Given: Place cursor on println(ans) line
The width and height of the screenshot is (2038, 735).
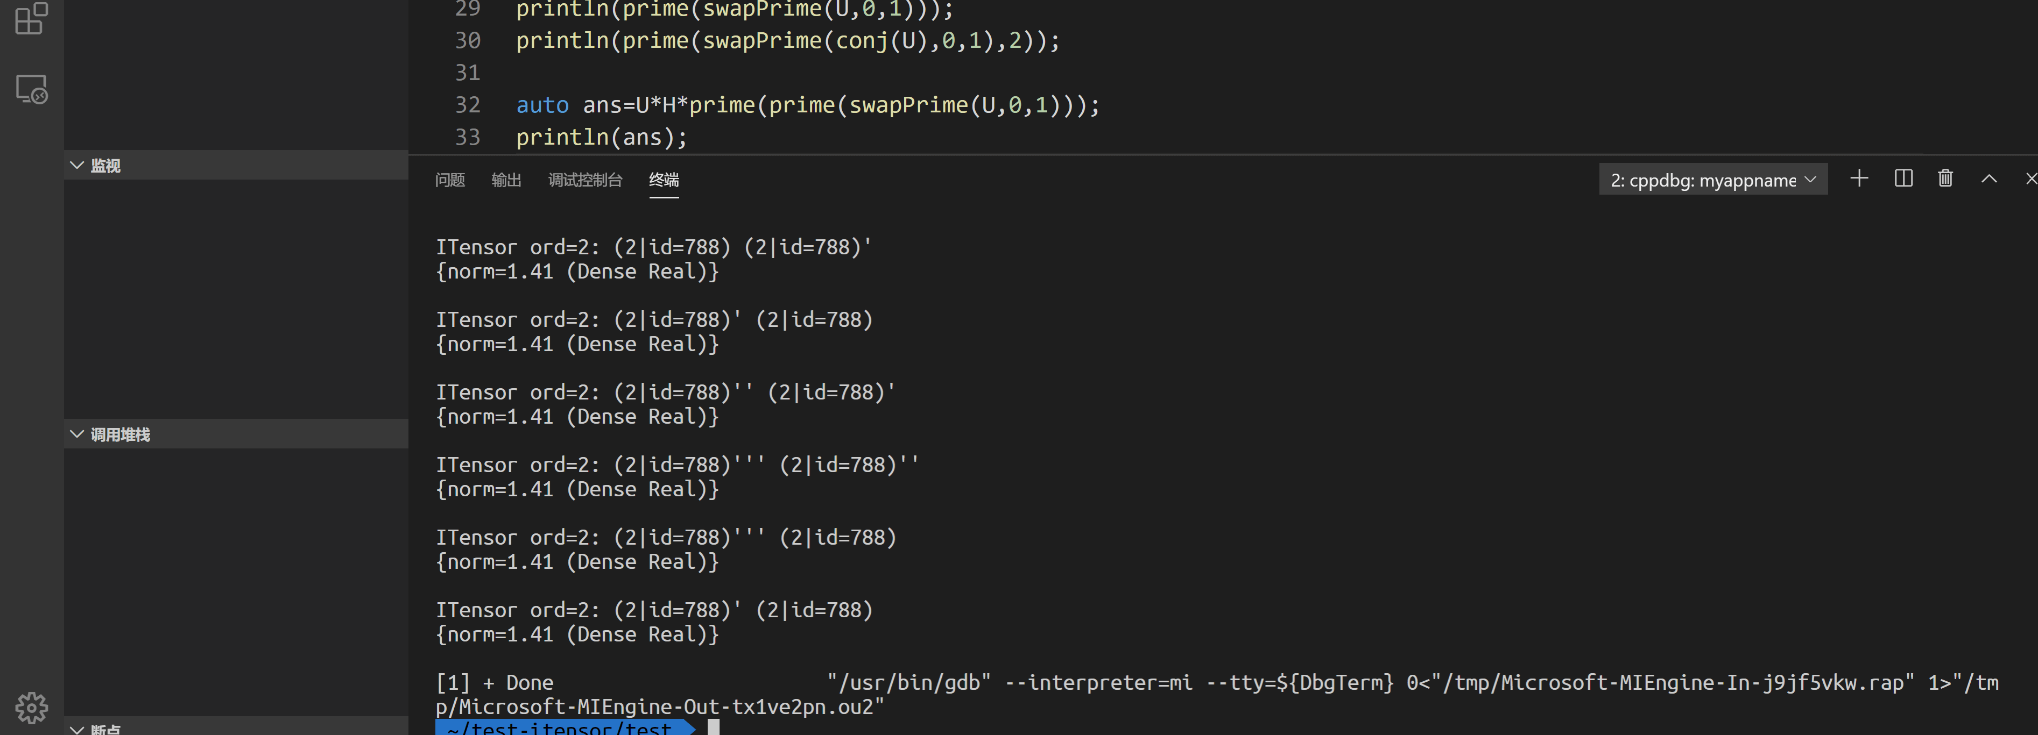Looking at the screenshot, I should (x=601, y=138).
